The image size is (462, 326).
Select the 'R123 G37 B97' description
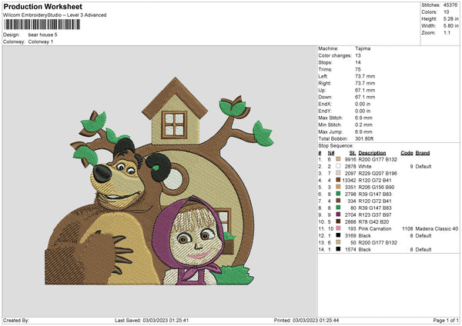click(x=375, y=215)
